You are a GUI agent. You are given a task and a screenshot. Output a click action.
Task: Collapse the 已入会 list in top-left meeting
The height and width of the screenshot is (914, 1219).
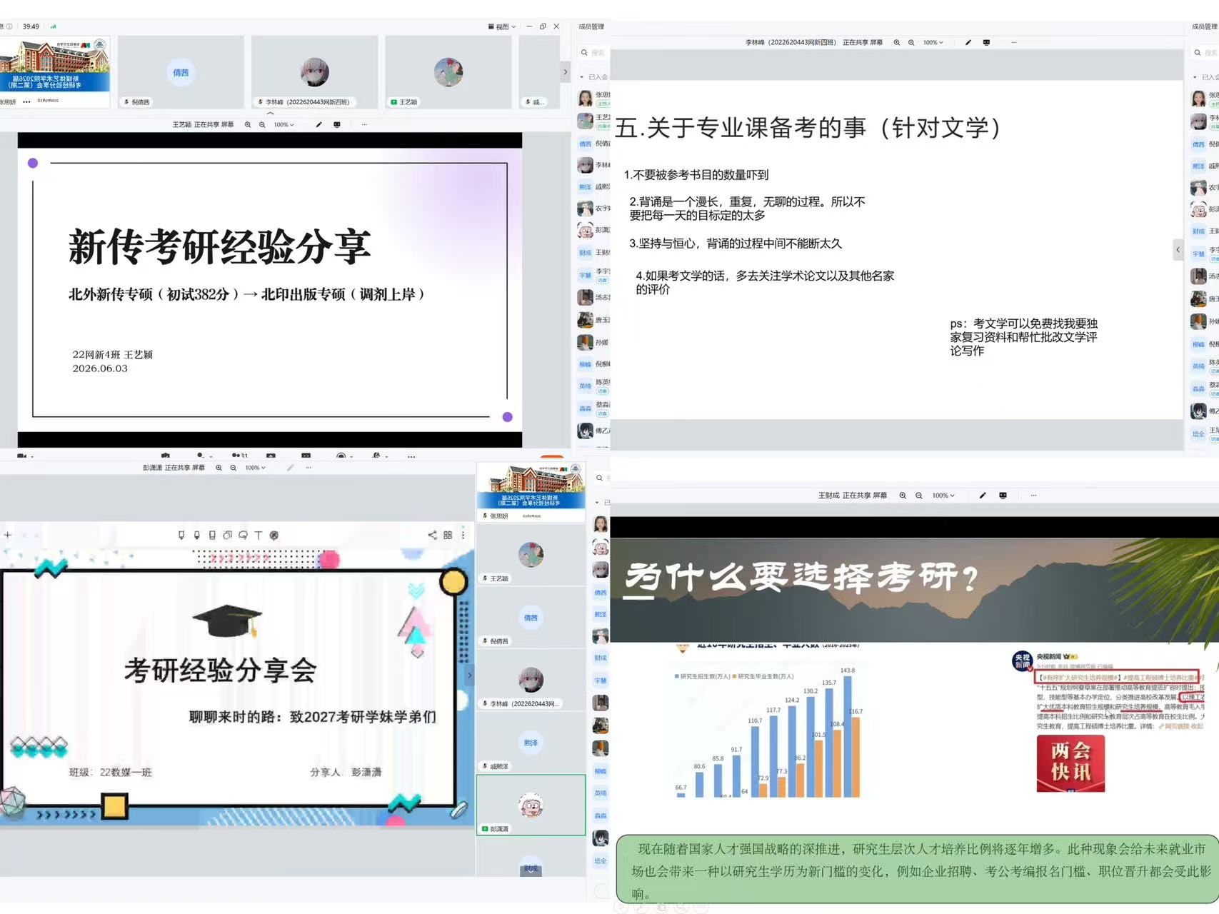click(x=581, y=77)
